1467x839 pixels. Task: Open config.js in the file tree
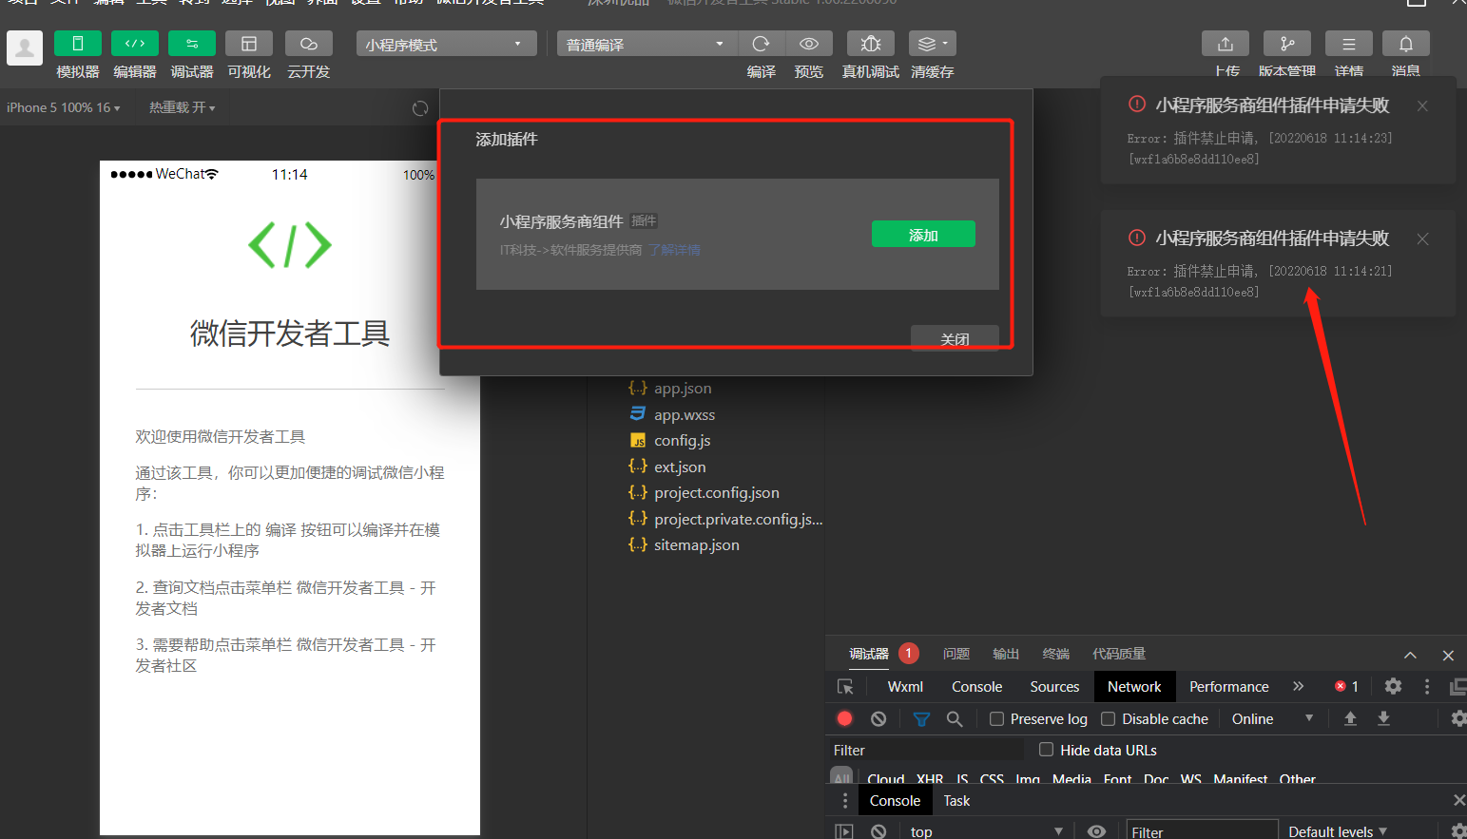pos(669,440)
